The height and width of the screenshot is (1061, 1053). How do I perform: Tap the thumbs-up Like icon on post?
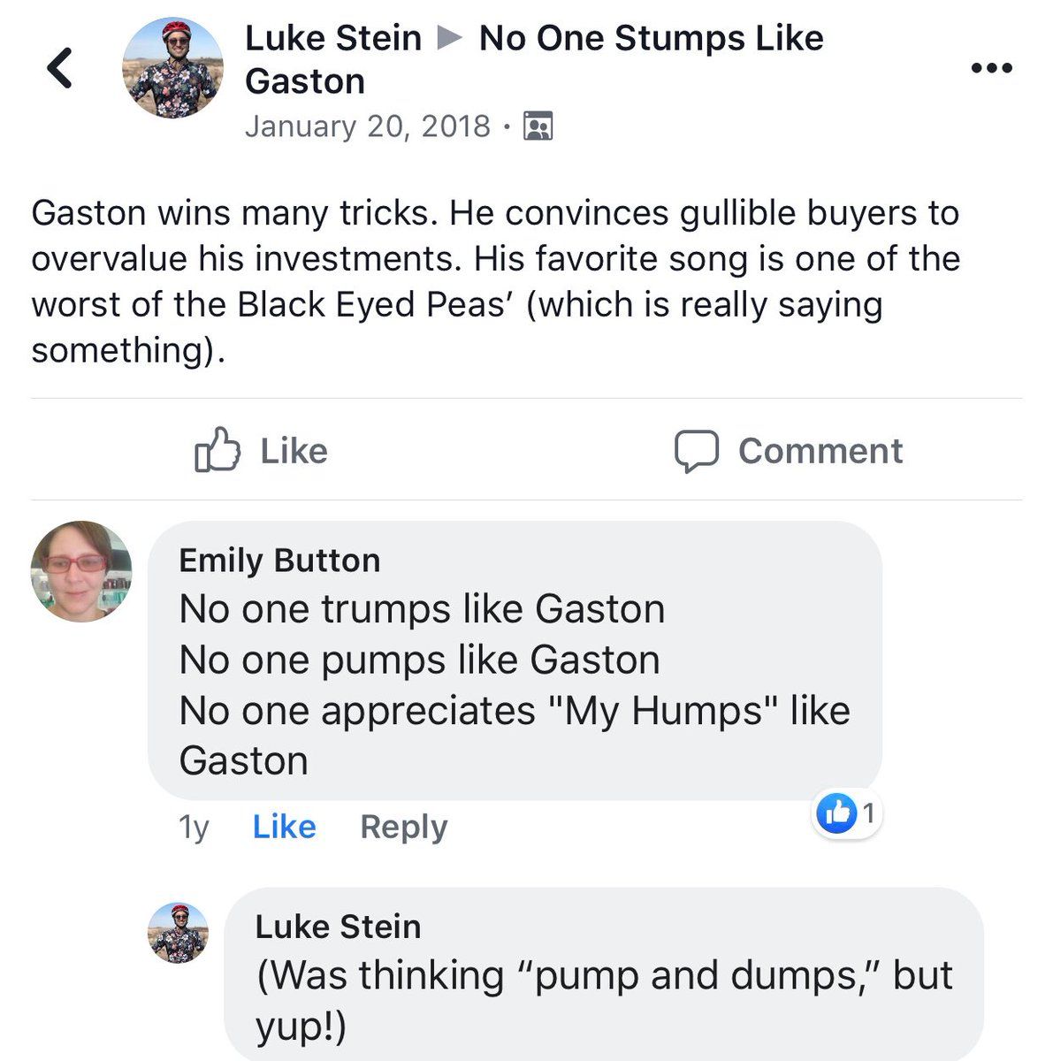click(217, 450)
